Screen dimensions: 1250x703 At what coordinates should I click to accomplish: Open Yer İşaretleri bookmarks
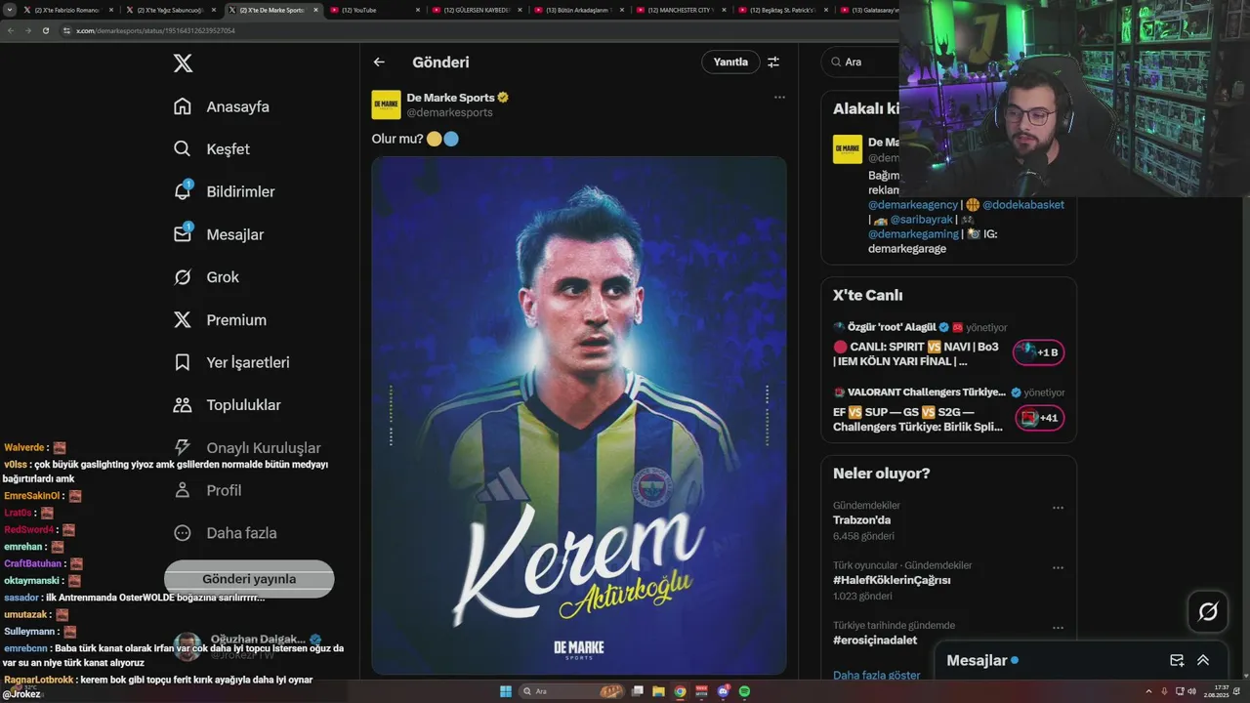pos(231,362)
